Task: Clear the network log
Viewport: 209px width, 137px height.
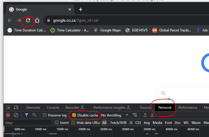Action: 16,115
